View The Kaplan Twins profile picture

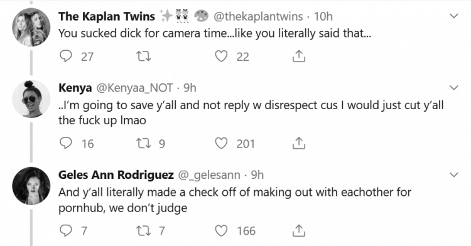(x=31, y=27)
